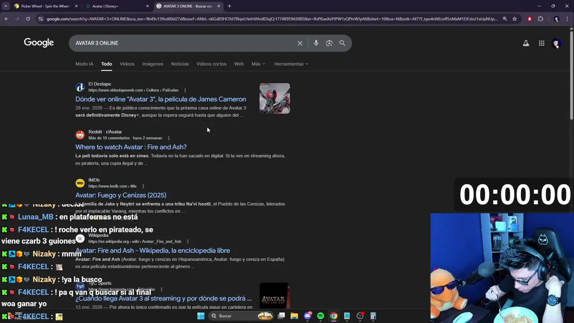574x323 pixels.
Task: Open the Reddit result options menu
Action: pyautogui.click(x=169, y=138)
